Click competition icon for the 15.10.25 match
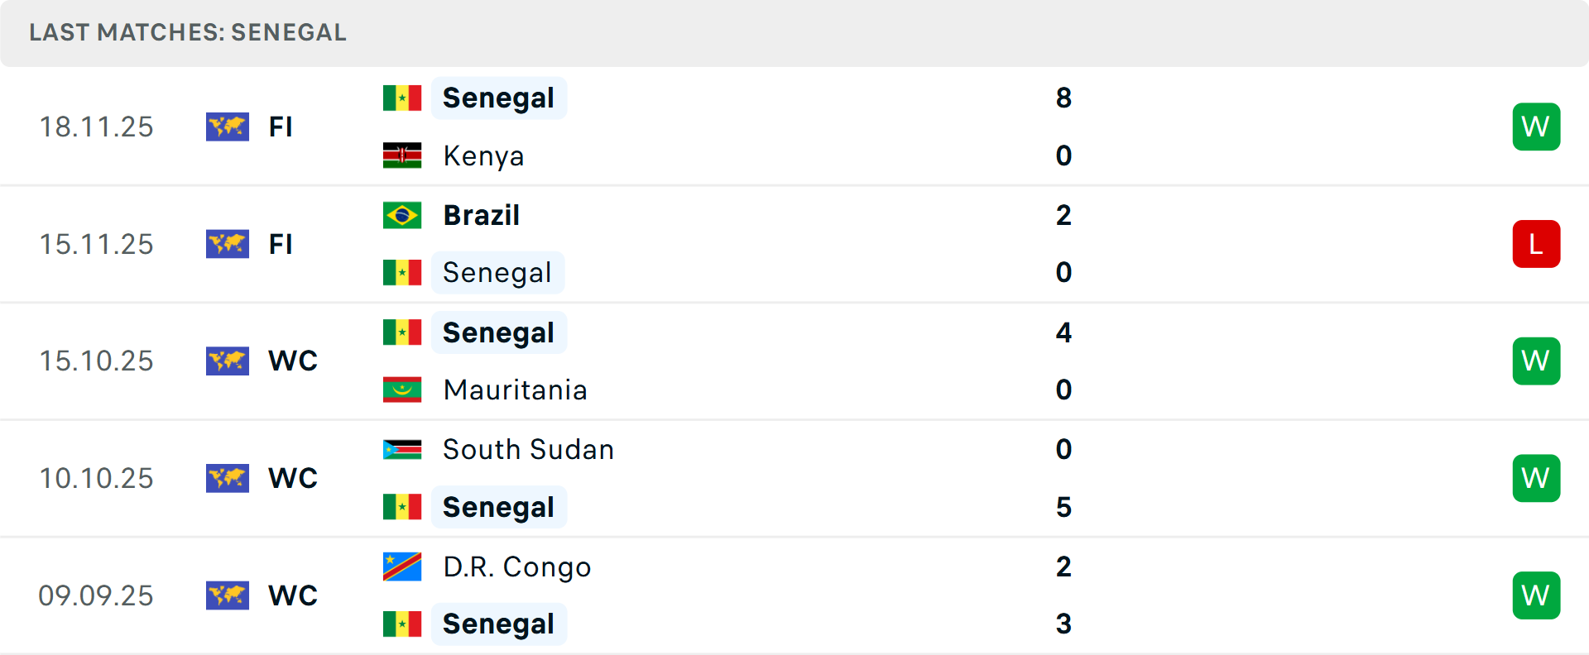Image resolution: width=1589 pixels, height=655 pixels. point(228,361)
